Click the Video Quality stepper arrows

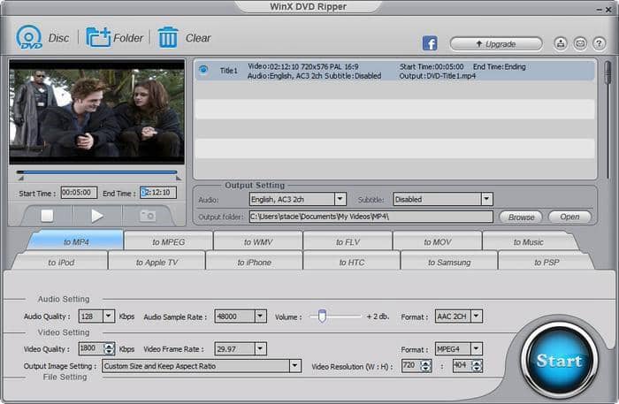[x=109, y=349]
